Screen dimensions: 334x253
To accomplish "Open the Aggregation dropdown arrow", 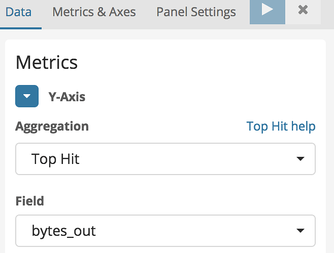I will click(x=300, y=159).
